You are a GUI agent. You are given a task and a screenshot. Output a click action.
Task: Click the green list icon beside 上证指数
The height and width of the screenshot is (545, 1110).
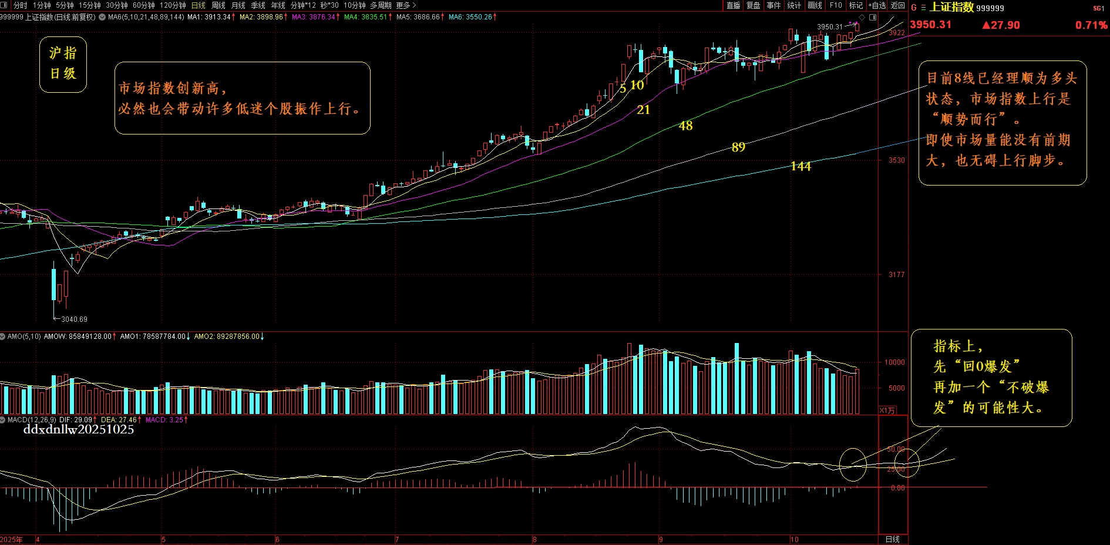[x=923, y=8]
